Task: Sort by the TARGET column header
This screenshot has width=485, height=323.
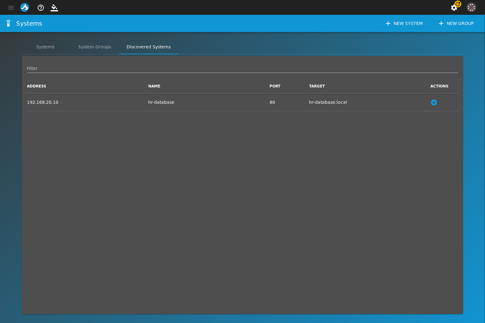Action: coord(317,86)
